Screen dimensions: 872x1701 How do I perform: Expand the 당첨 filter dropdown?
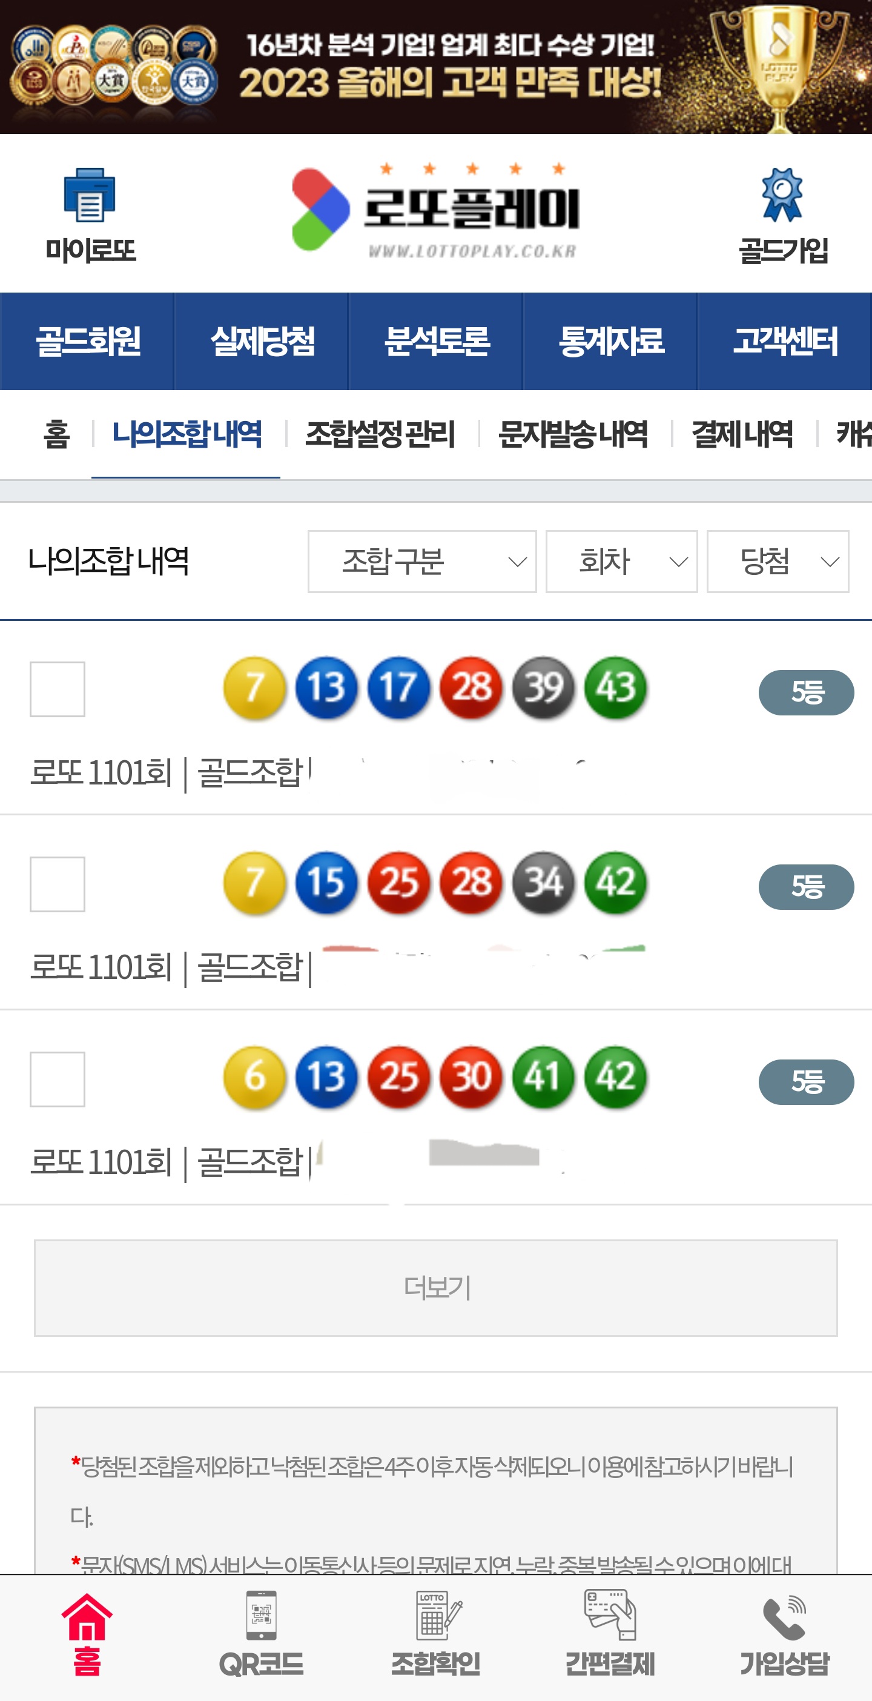pyautogui.click(x=777, y=562)
